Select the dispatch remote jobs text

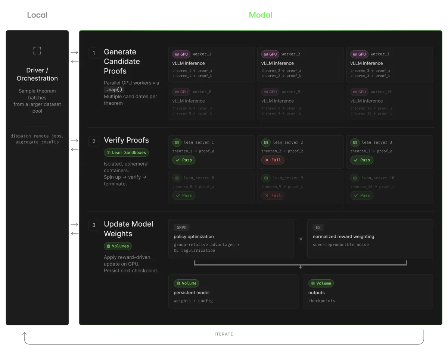coord(37,136)
